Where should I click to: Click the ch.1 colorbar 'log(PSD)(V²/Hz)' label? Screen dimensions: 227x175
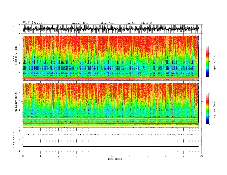pyautogui.click(x=215, y=63)
